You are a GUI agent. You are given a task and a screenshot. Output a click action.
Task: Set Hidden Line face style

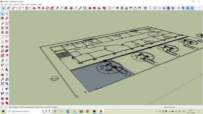160,8
